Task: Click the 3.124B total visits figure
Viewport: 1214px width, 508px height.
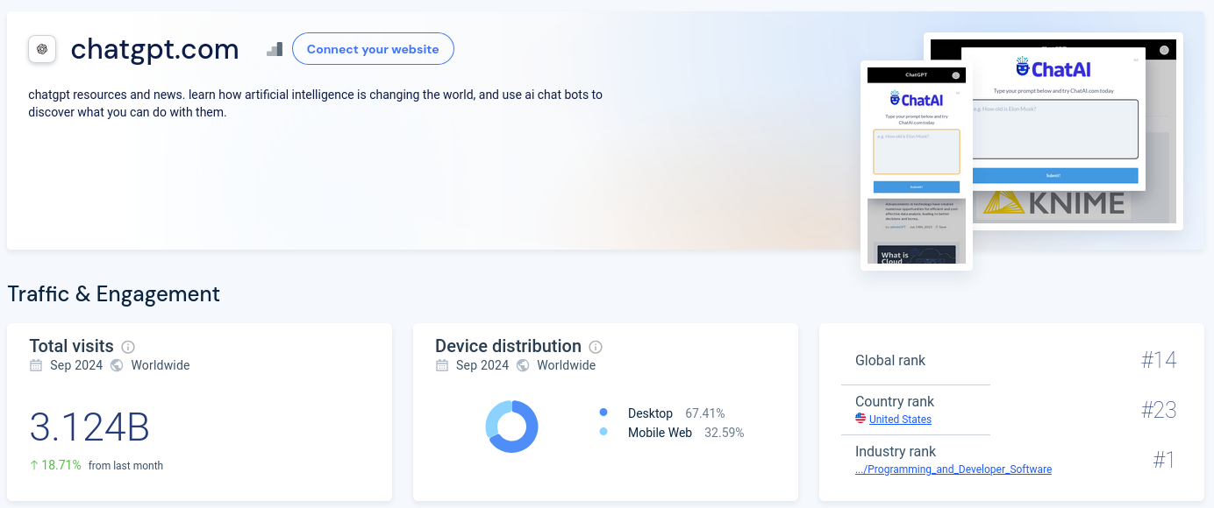Action: (x=89, y=427)
